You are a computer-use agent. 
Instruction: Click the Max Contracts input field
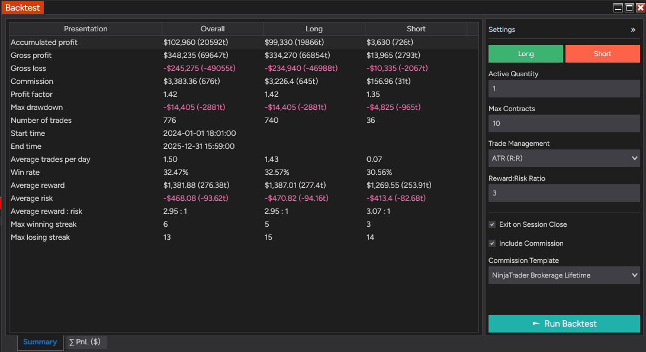564,123
